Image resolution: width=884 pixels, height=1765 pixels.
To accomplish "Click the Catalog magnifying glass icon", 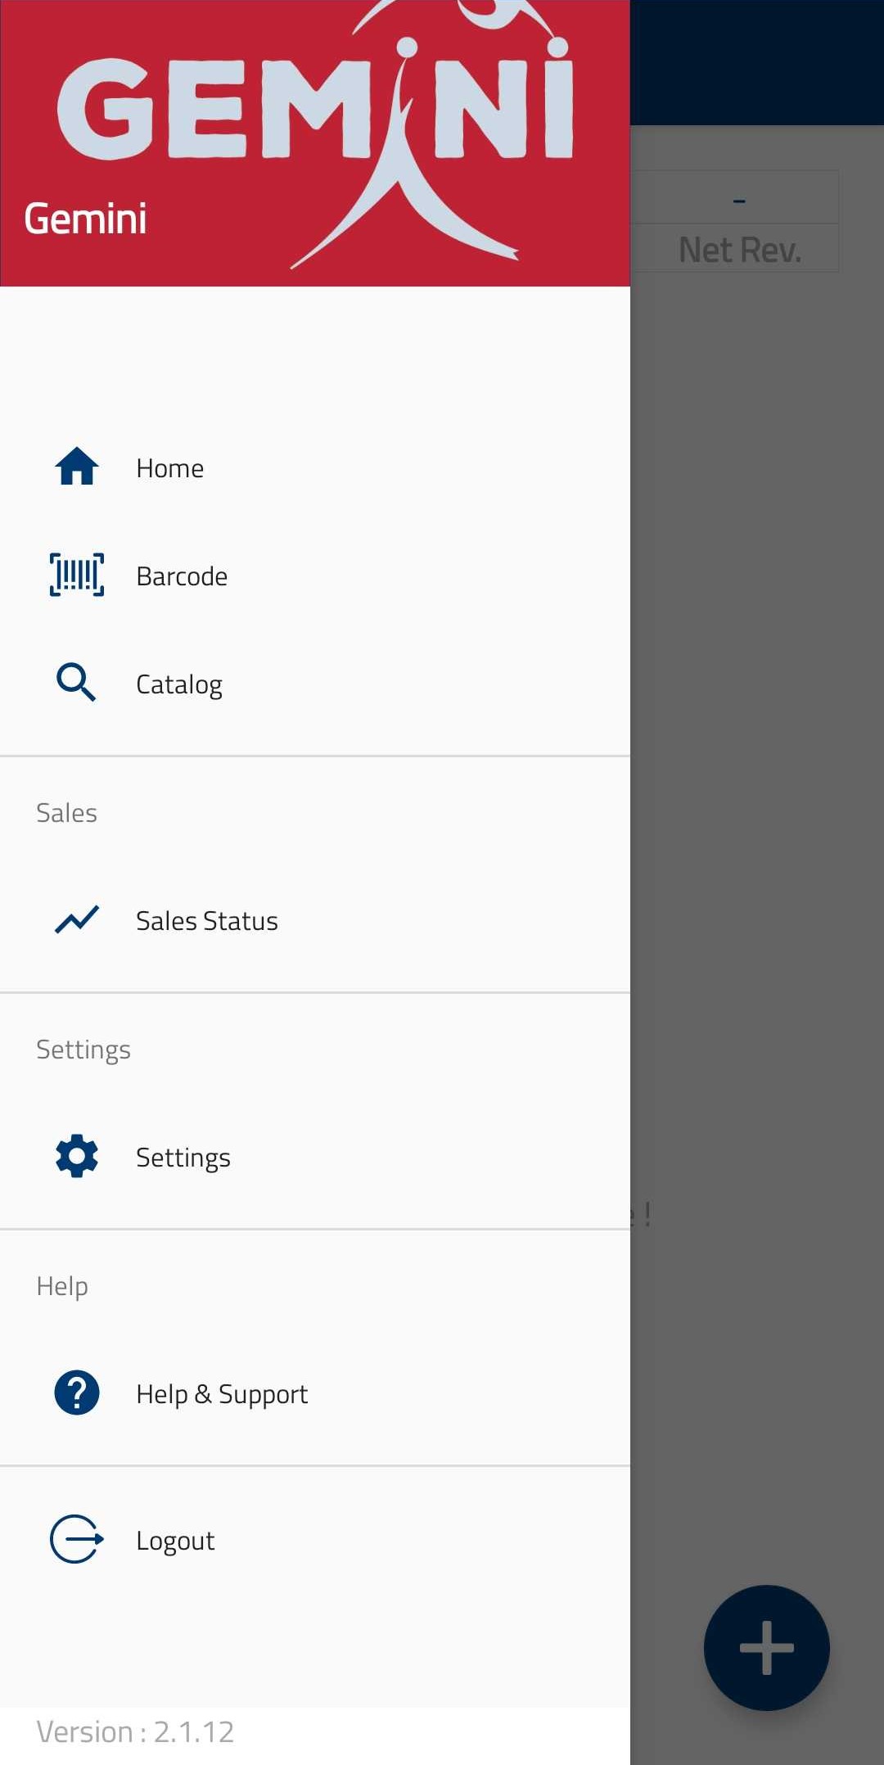I will tap(77, 683).
